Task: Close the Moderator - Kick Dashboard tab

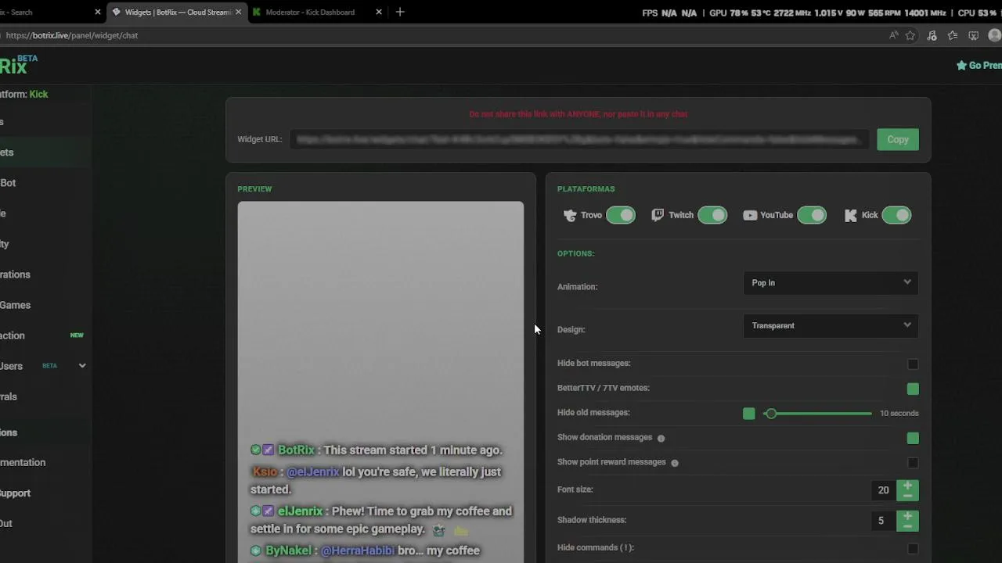Action: [379, 12]
